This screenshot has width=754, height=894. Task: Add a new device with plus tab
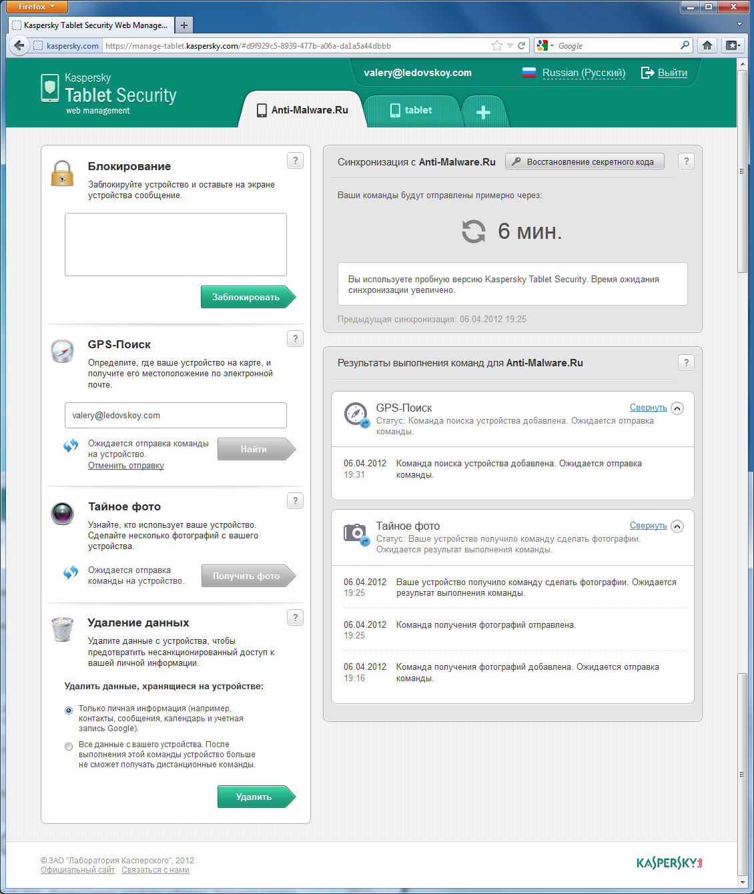pos(483,112)
